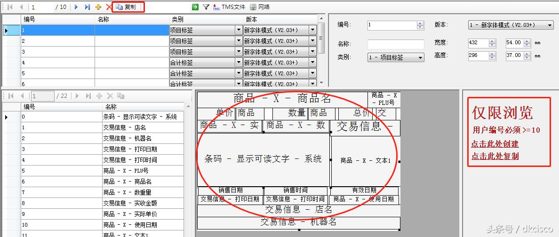Click the grey copy icon in lower toolbar

tap(121, 96)
